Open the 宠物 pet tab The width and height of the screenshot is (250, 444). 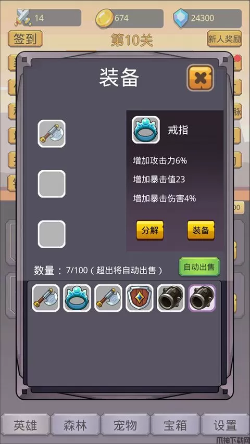[x=125, y=425]
